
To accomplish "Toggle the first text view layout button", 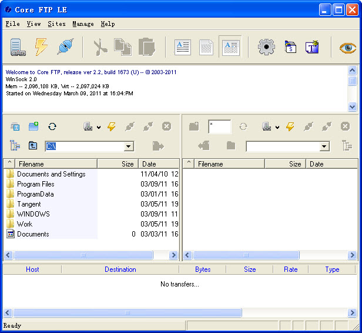I will [x=182, y=47].
